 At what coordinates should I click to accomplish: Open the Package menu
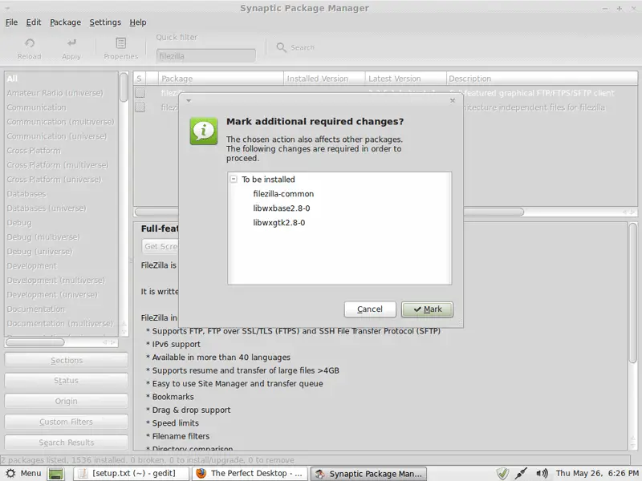[66, 22]
